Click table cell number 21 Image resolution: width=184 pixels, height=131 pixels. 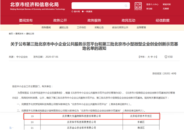click(x=32, y=128)
